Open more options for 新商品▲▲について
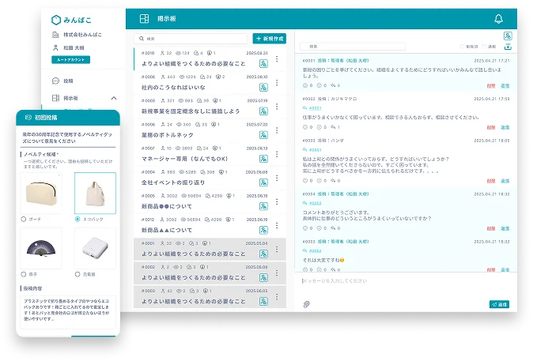 click(277, 225)
